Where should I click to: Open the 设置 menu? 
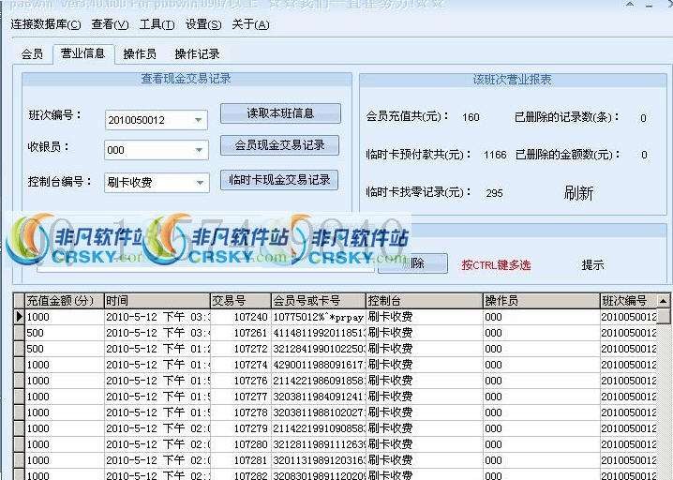point(202,24)
